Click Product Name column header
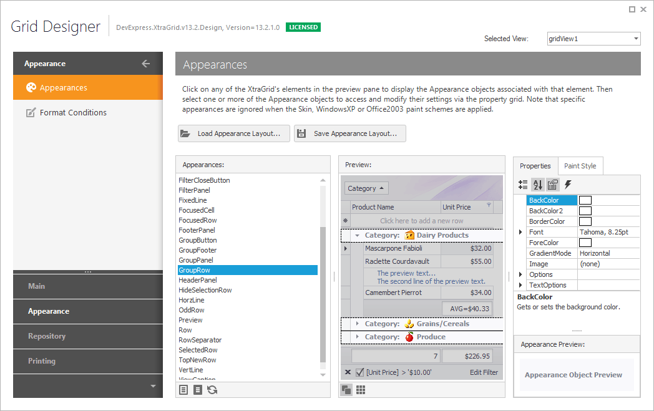Image resolution: width=654 pixels, height=411 pixels. [x=396, y=207]
